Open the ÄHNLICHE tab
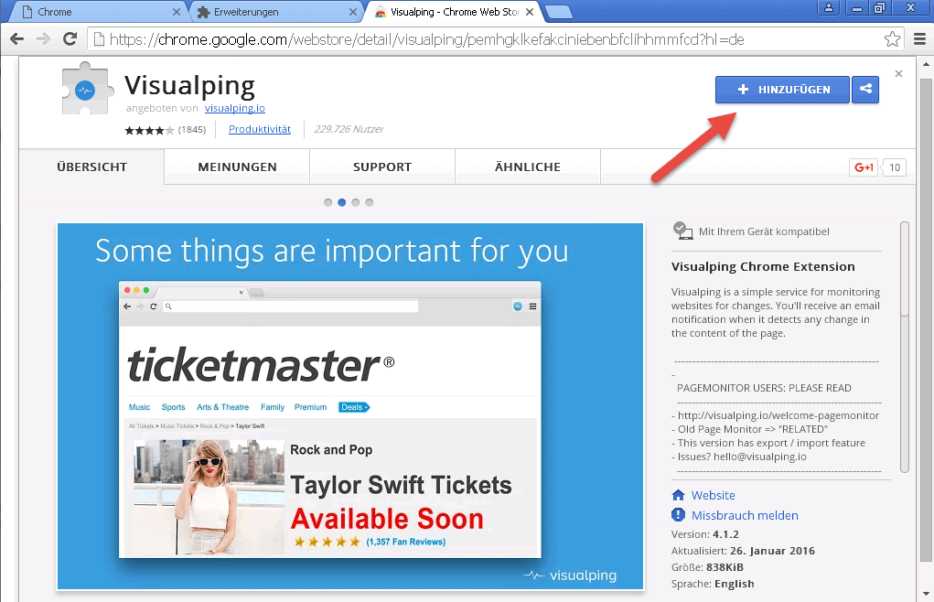The height and width of the screenshot is (602, 934). tap(528, 167)
